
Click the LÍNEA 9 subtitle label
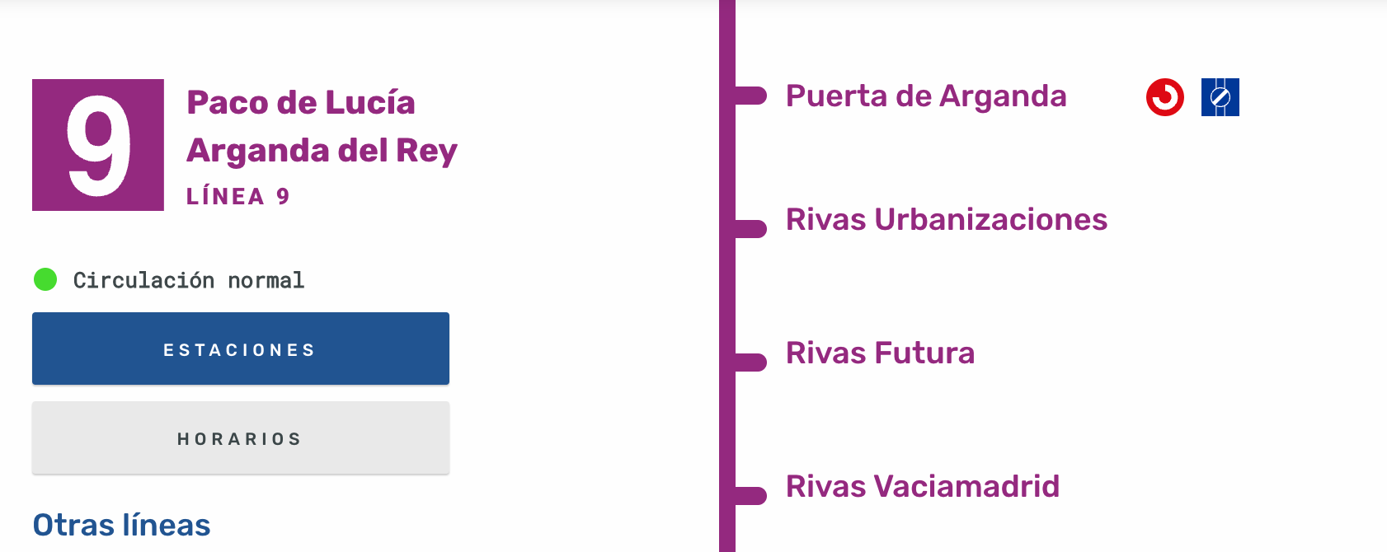point(238,196)
